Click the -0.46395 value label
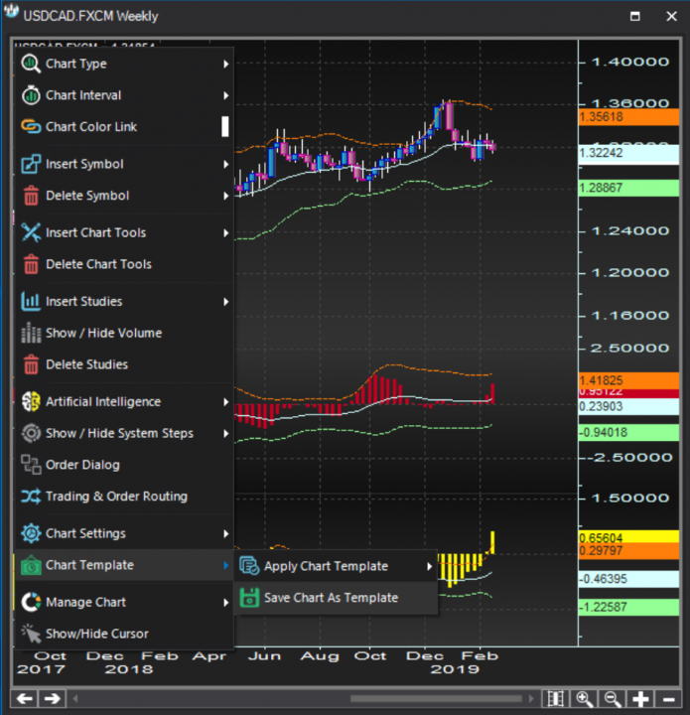The width and height of the screenshot is (690, 715). pos(628,579)
